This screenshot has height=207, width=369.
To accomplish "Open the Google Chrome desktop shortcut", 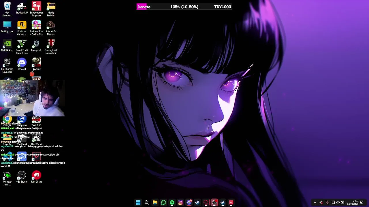I will (7, 121).
